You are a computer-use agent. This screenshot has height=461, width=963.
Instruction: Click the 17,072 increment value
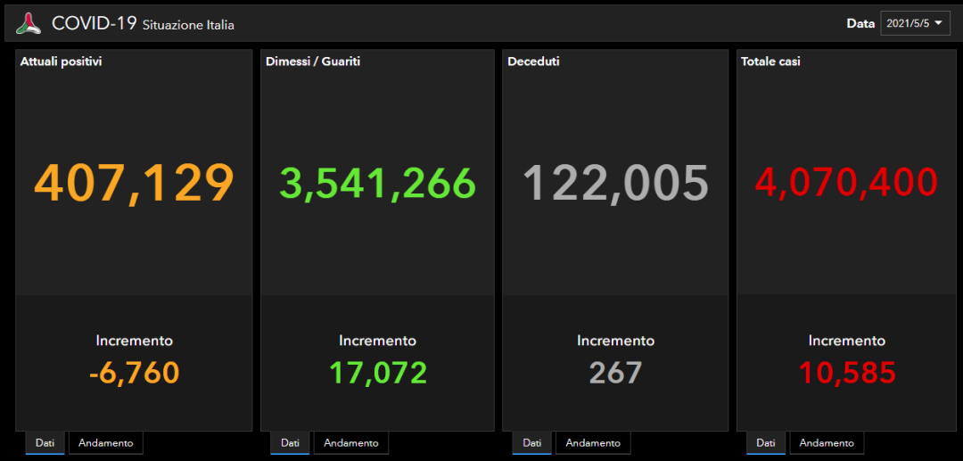[x=378, y=373]
